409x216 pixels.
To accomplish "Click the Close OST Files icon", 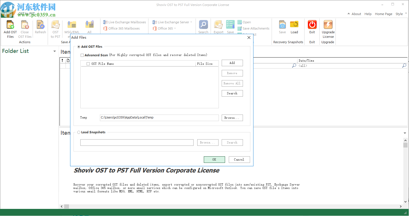I will pyautogui.click(x=25, y=25).
